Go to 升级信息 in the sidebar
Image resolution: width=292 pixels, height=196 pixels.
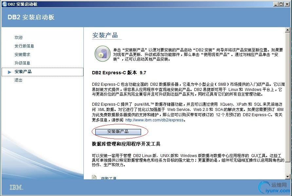22,63
